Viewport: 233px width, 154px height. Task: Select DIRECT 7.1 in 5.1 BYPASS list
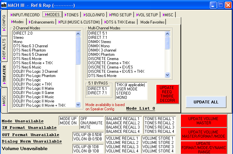97,93
